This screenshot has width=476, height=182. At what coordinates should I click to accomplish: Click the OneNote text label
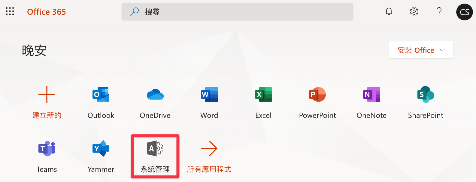click(x=371, y=115)
